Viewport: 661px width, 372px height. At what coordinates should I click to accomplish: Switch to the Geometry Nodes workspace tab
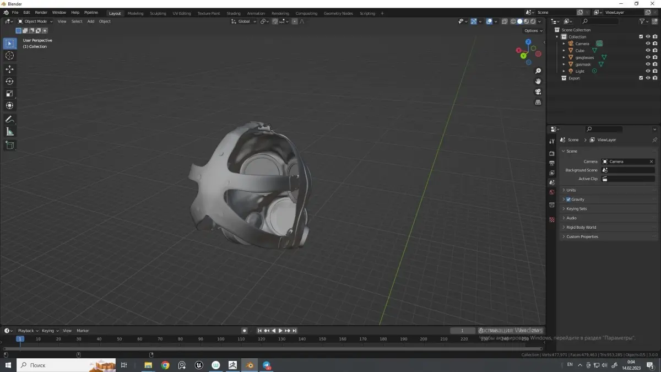(x=338, y=13)
